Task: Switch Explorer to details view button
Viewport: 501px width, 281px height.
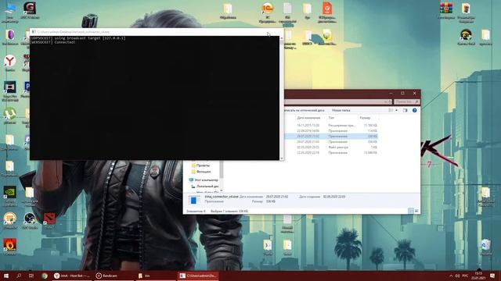Action: tap(411, 211)
